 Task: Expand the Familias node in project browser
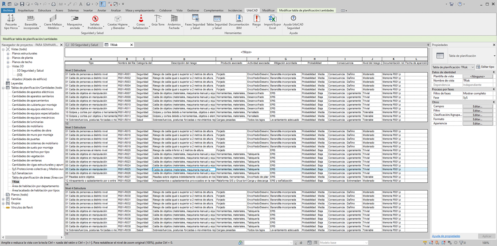point(3,199)
